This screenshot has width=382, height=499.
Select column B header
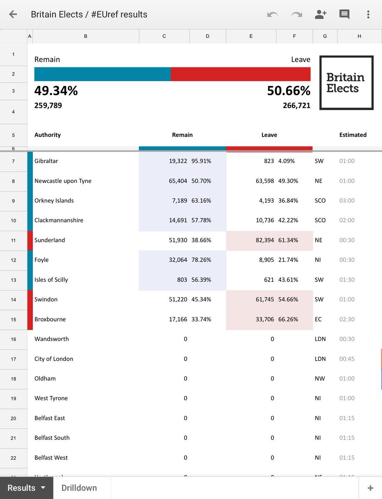pos(86,36)
